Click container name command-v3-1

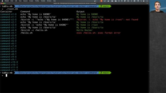pyautogui.click(x=8, y=28)
